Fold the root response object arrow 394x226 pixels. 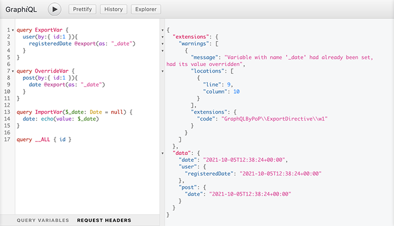162,30
